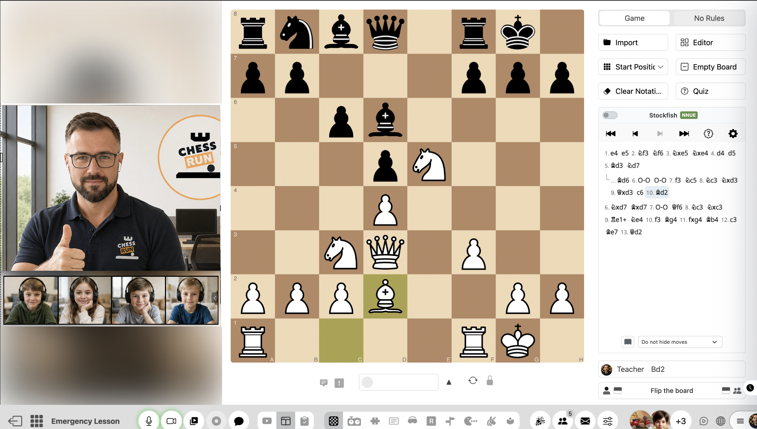Image resolution: width=757 pixels, height=429 pixels.
Task: Click the lock icon below the board
Action: [x=490, y=381]
